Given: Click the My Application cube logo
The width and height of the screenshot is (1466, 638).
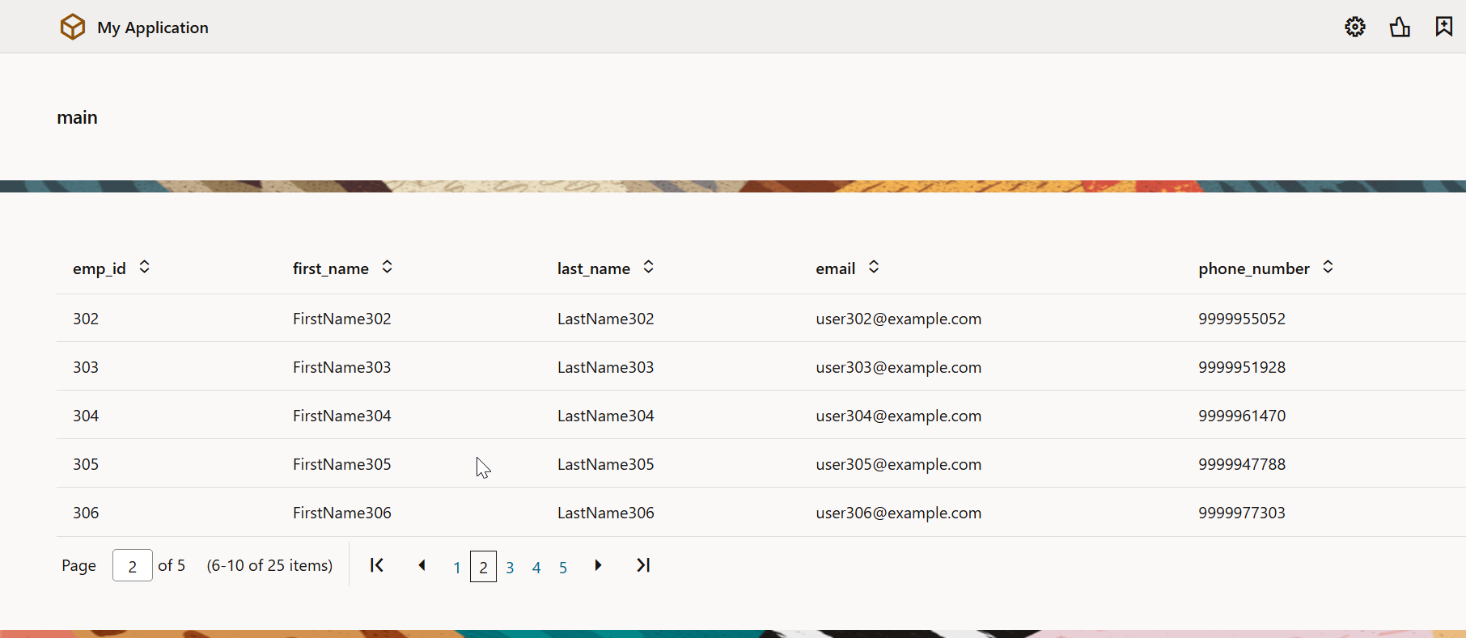Looking at the screenshot, I should (x=73, y=27).
